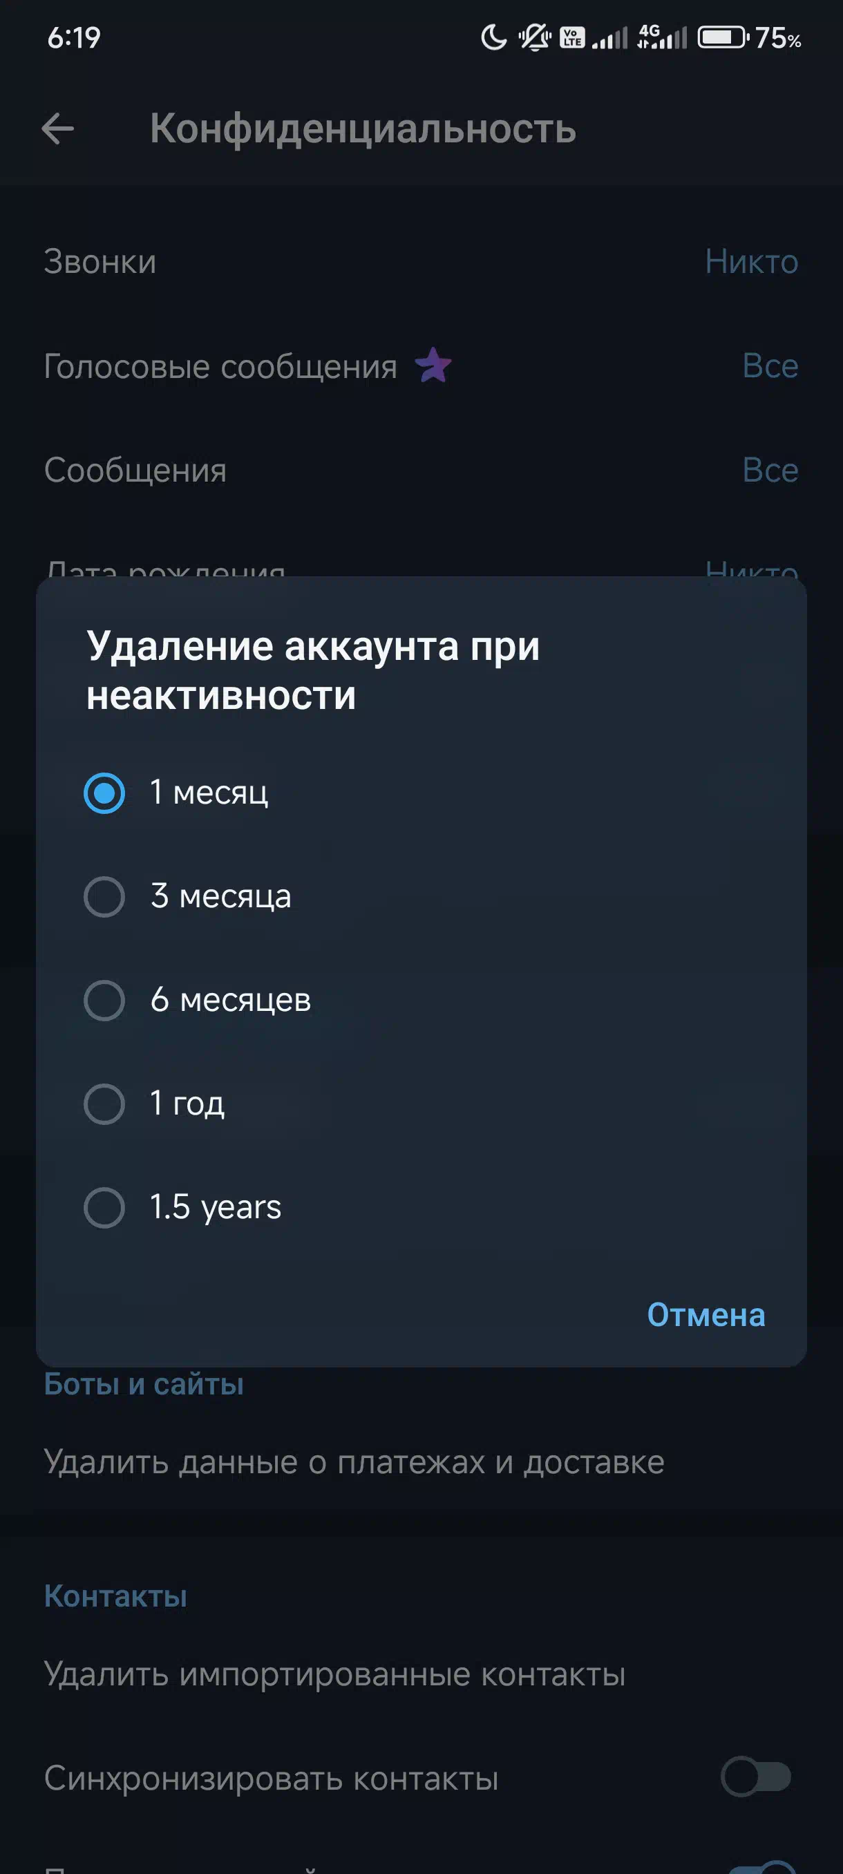Open Звонки privacy setting
Screen dimensions: 843x1874
[420, 262]
